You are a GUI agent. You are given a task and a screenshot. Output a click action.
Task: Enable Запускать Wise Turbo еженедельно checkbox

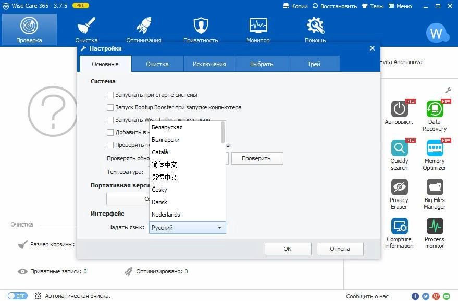pyautogui.click(x=110, y=120)
